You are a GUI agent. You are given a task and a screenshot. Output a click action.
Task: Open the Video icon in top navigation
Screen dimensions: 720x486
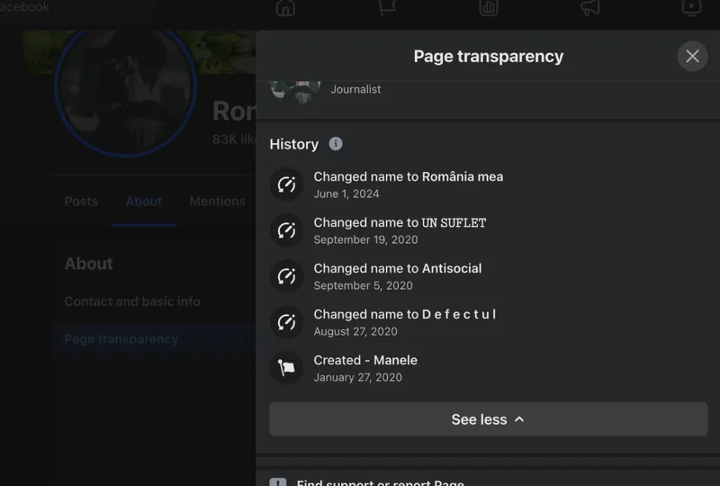pos(691,8)
